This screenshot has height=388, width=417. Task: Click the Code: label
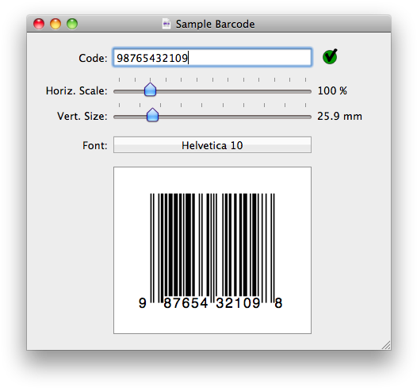93,58
